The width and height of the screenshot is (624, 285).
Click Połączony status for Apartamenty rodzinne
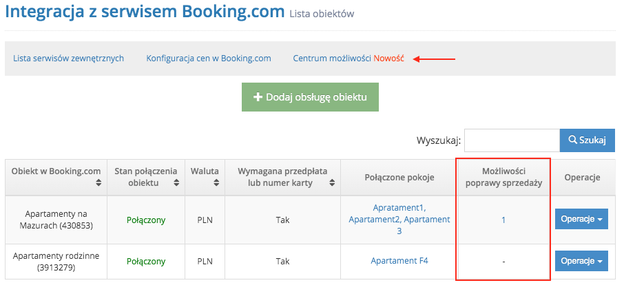[x=146, y=262]
